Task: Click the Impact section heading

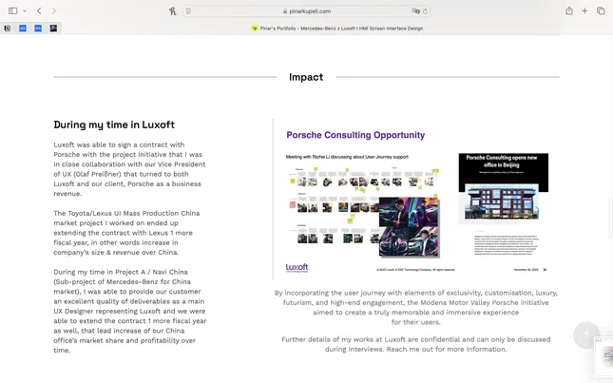Action: click(x=306, y=77)
